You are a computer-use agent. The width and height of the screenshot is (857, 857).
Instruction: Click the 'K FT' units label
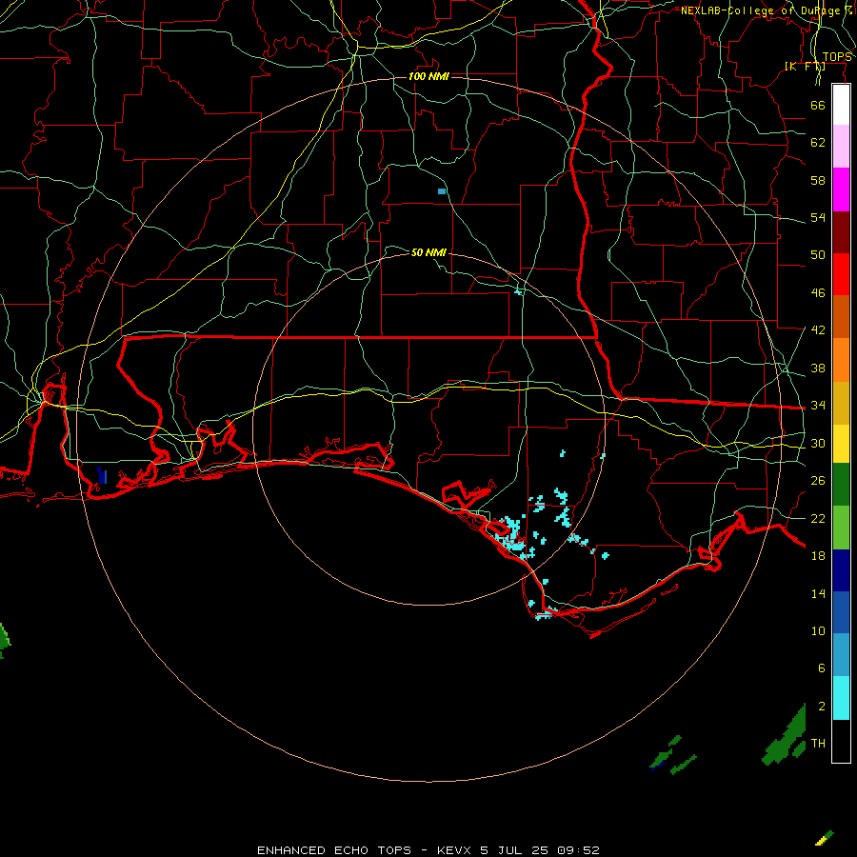pos(805,67)
